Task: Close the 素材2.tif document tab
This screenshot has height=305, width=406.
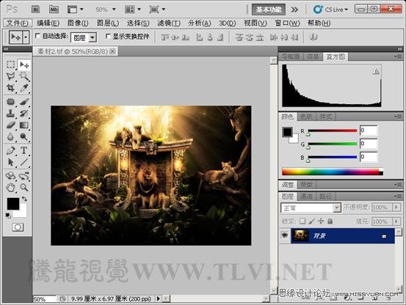Action: (112, 51)
